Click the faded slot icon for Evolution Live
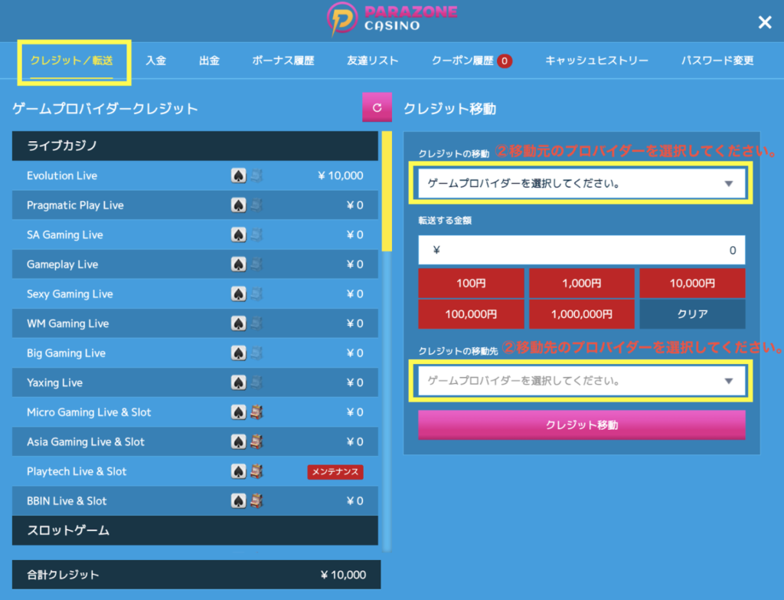Viewport: 784px width, 600px height. (256, 175)
